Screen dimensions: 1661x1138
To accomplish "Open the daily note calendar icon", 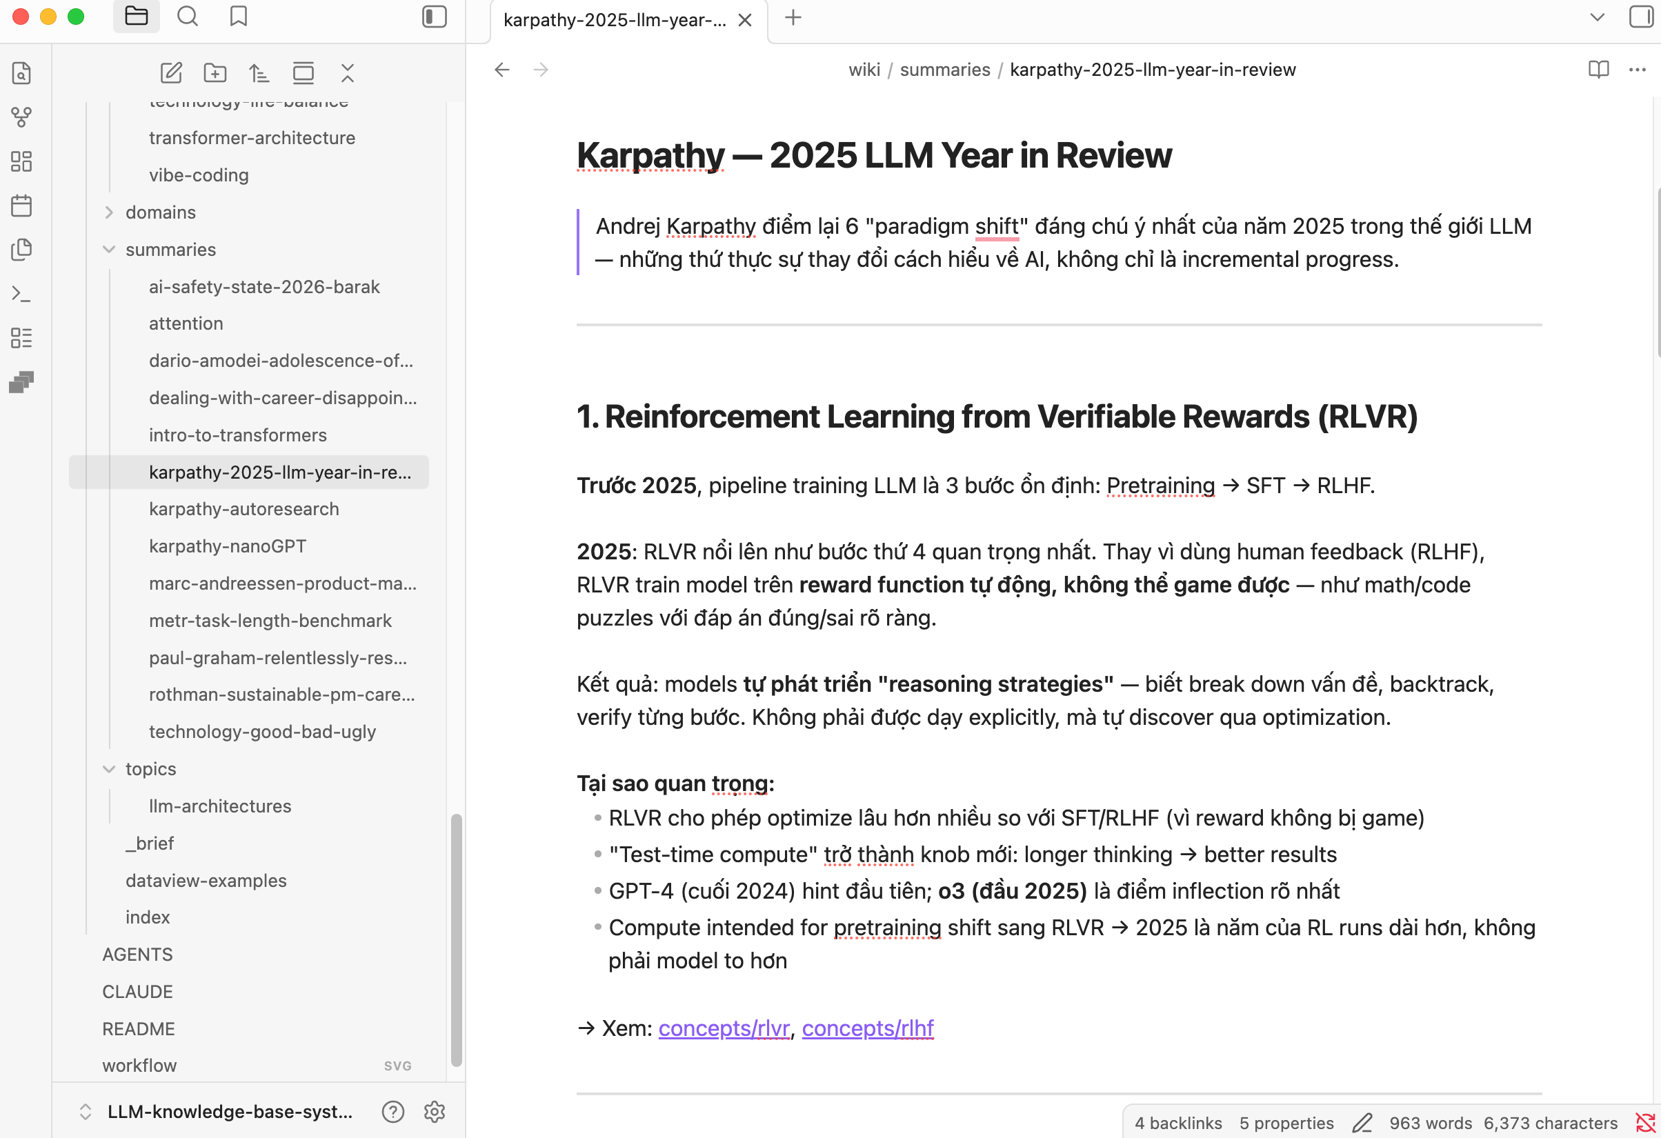I will (x=21, y=206).
